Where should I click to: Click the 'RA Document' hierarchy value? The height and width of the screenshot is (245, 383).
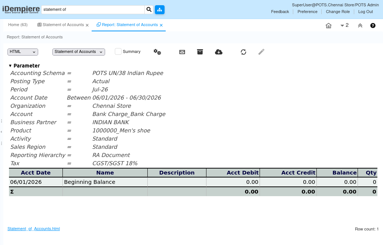(x=111, y=155)
